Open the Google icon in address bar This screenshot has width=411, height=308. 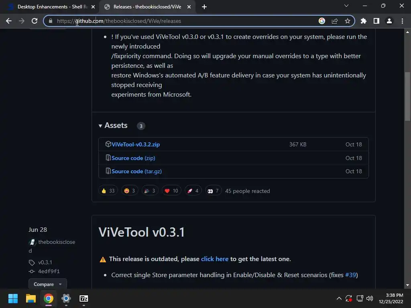[x=322, y=21]
